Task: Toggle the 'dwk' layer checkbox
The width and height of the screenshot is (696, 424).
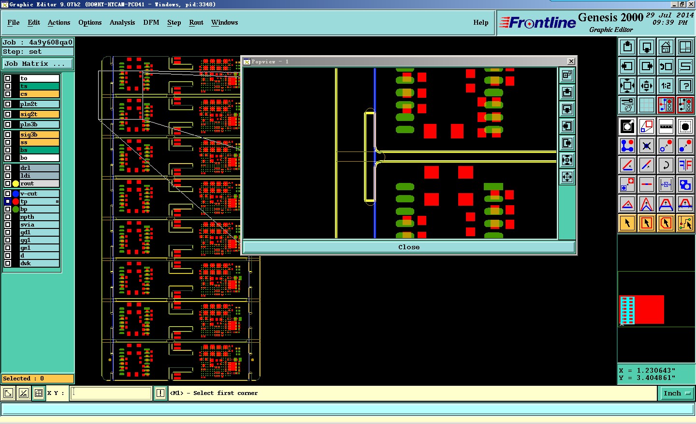Action: click(x=8, y=263)
